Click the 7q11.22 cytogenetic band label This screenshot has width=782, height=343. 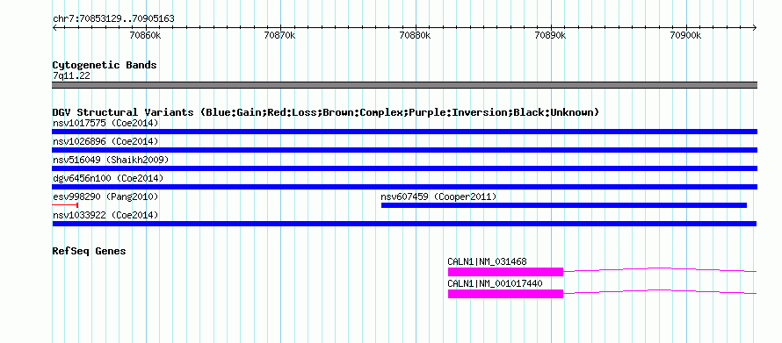click(x=71, y=76)
